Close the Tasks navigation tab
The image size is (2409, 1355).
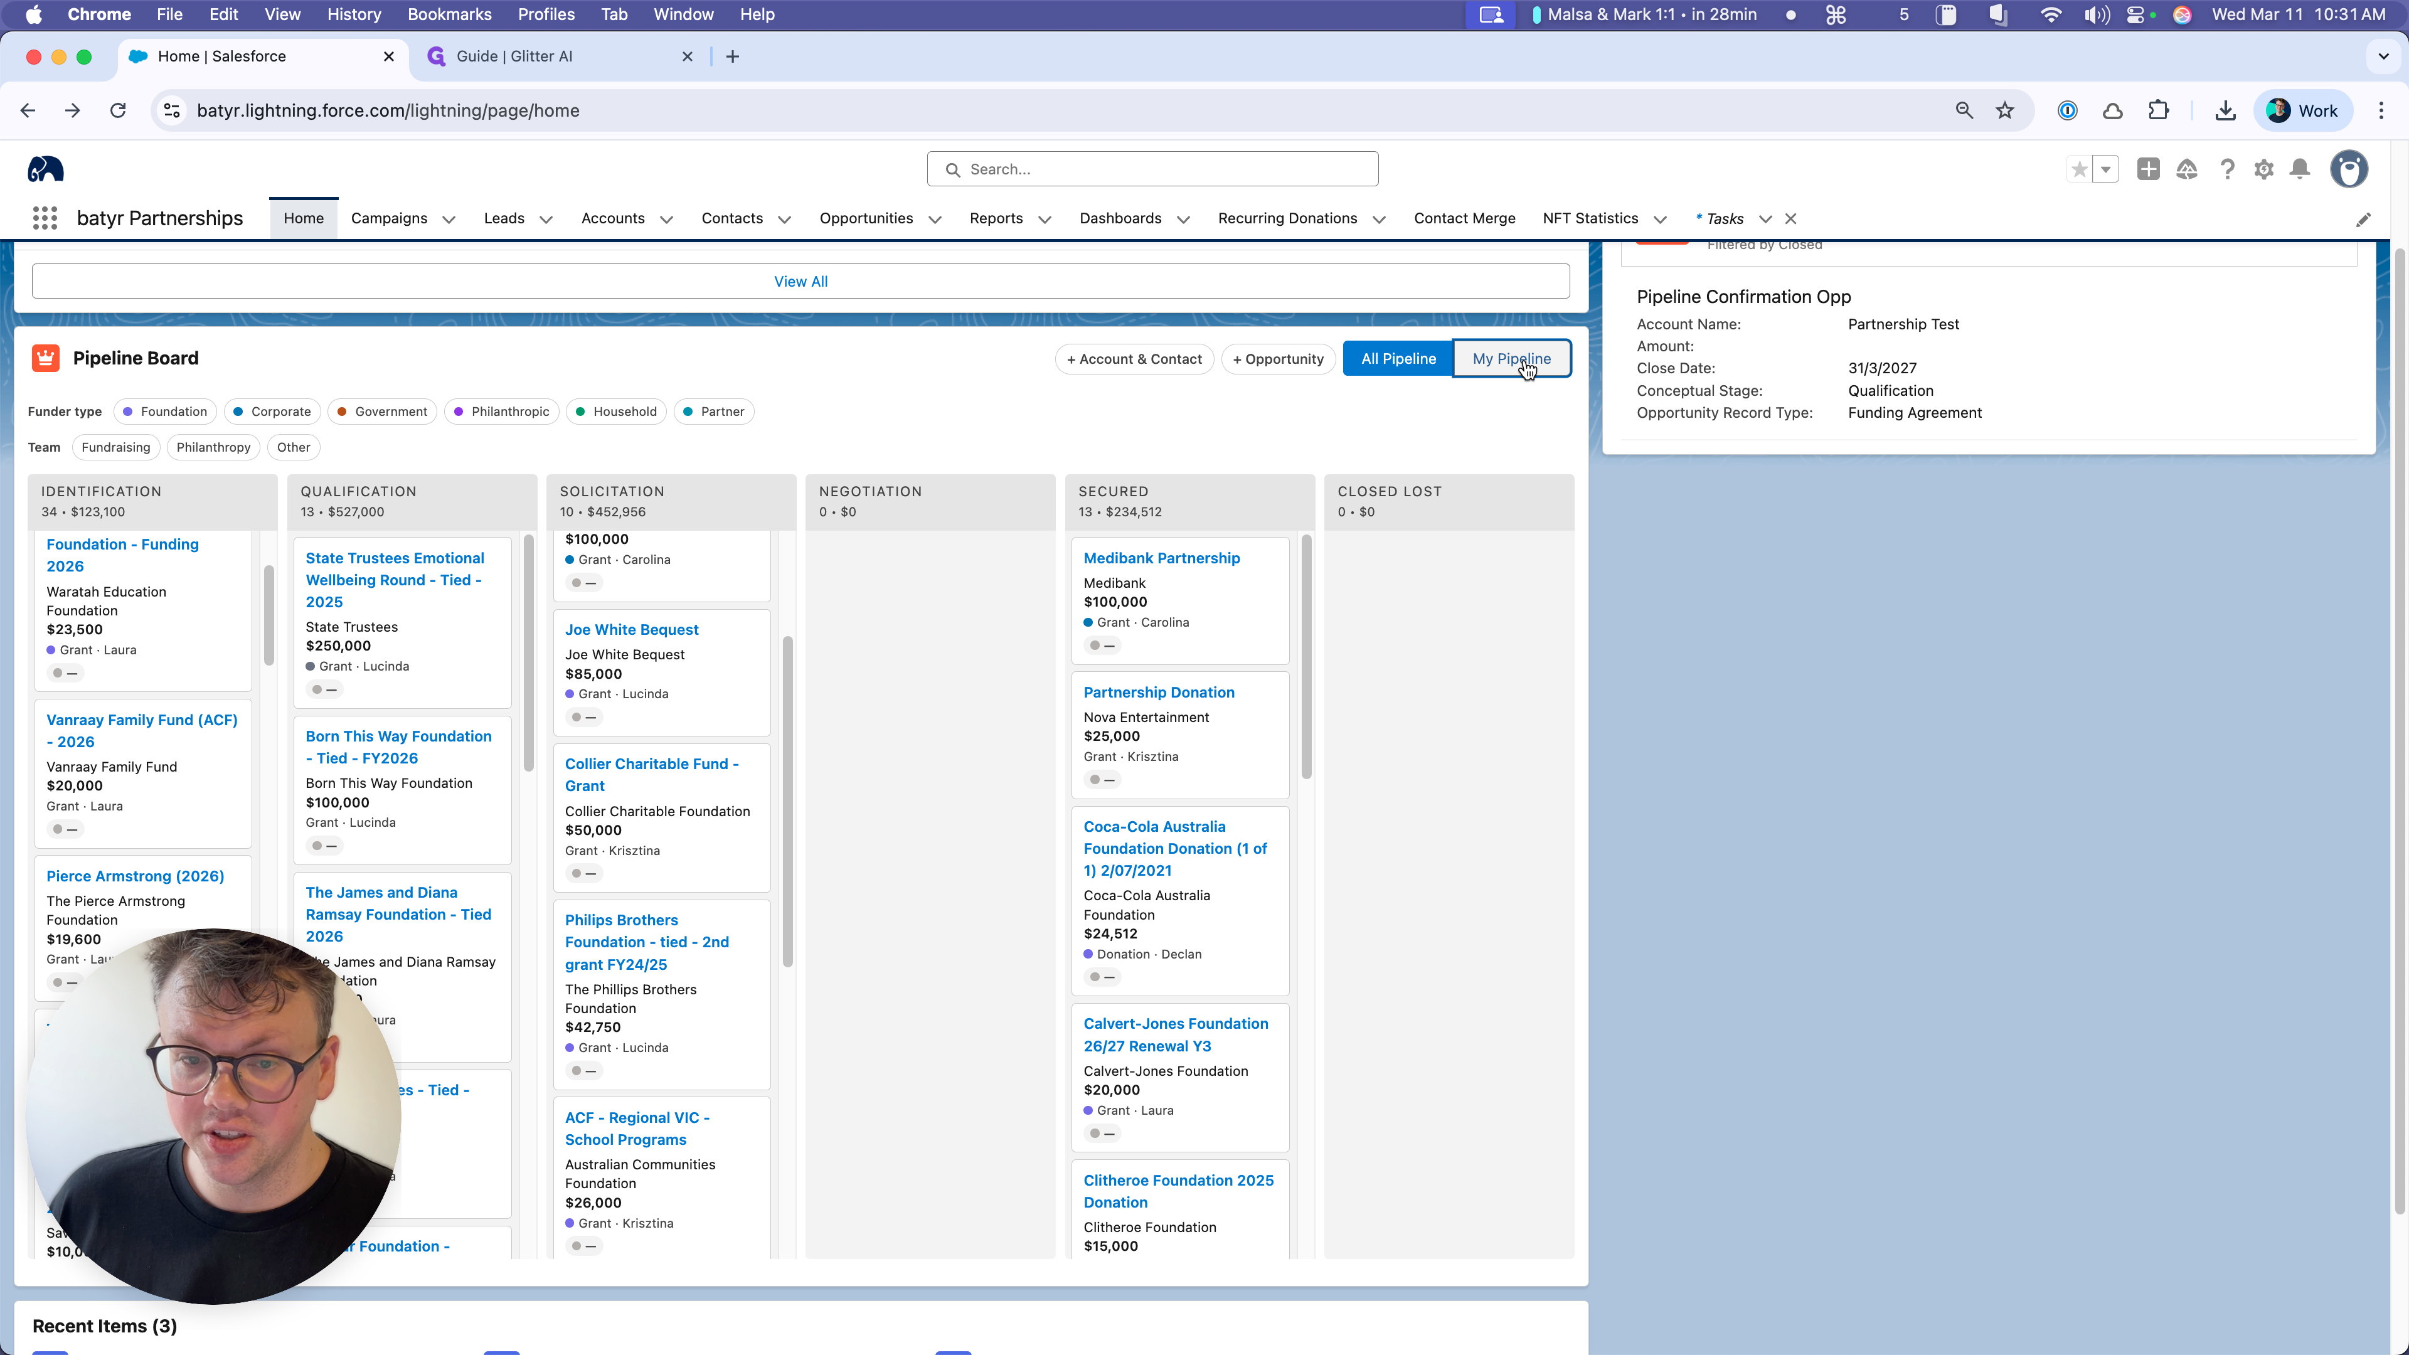tap(1791, 219)
